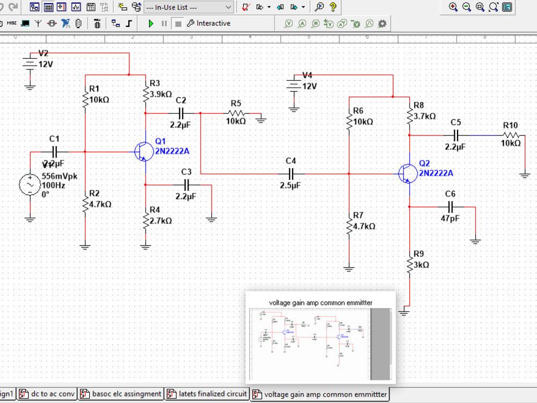
Task: Run the simulation with the green play icon
Action: (x=151, y=23)
